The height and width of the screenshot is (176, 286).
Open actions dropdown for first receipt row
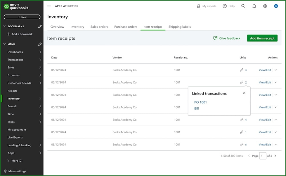click(x=276, y=70)
